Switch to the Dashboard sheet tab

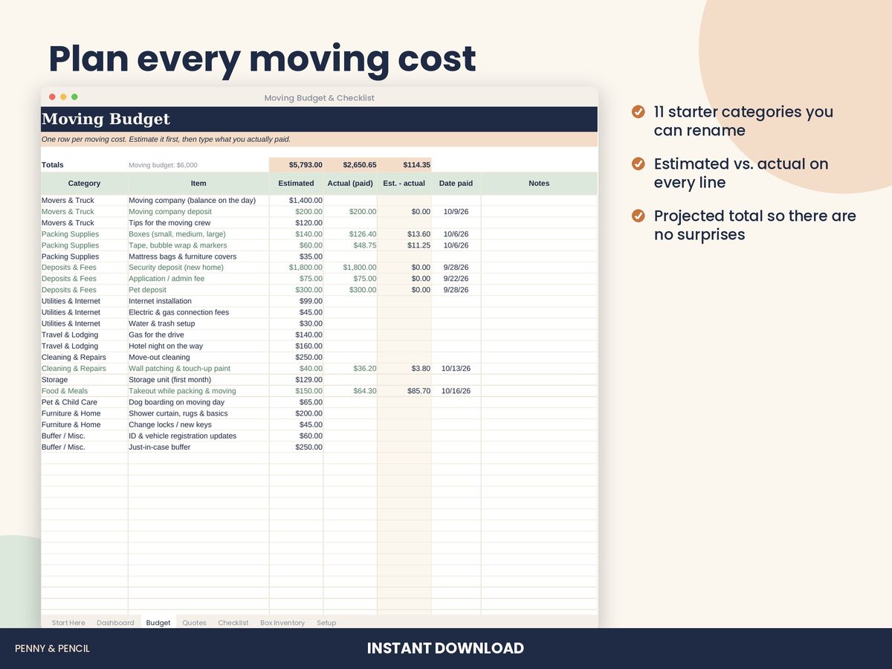point(115,622)
